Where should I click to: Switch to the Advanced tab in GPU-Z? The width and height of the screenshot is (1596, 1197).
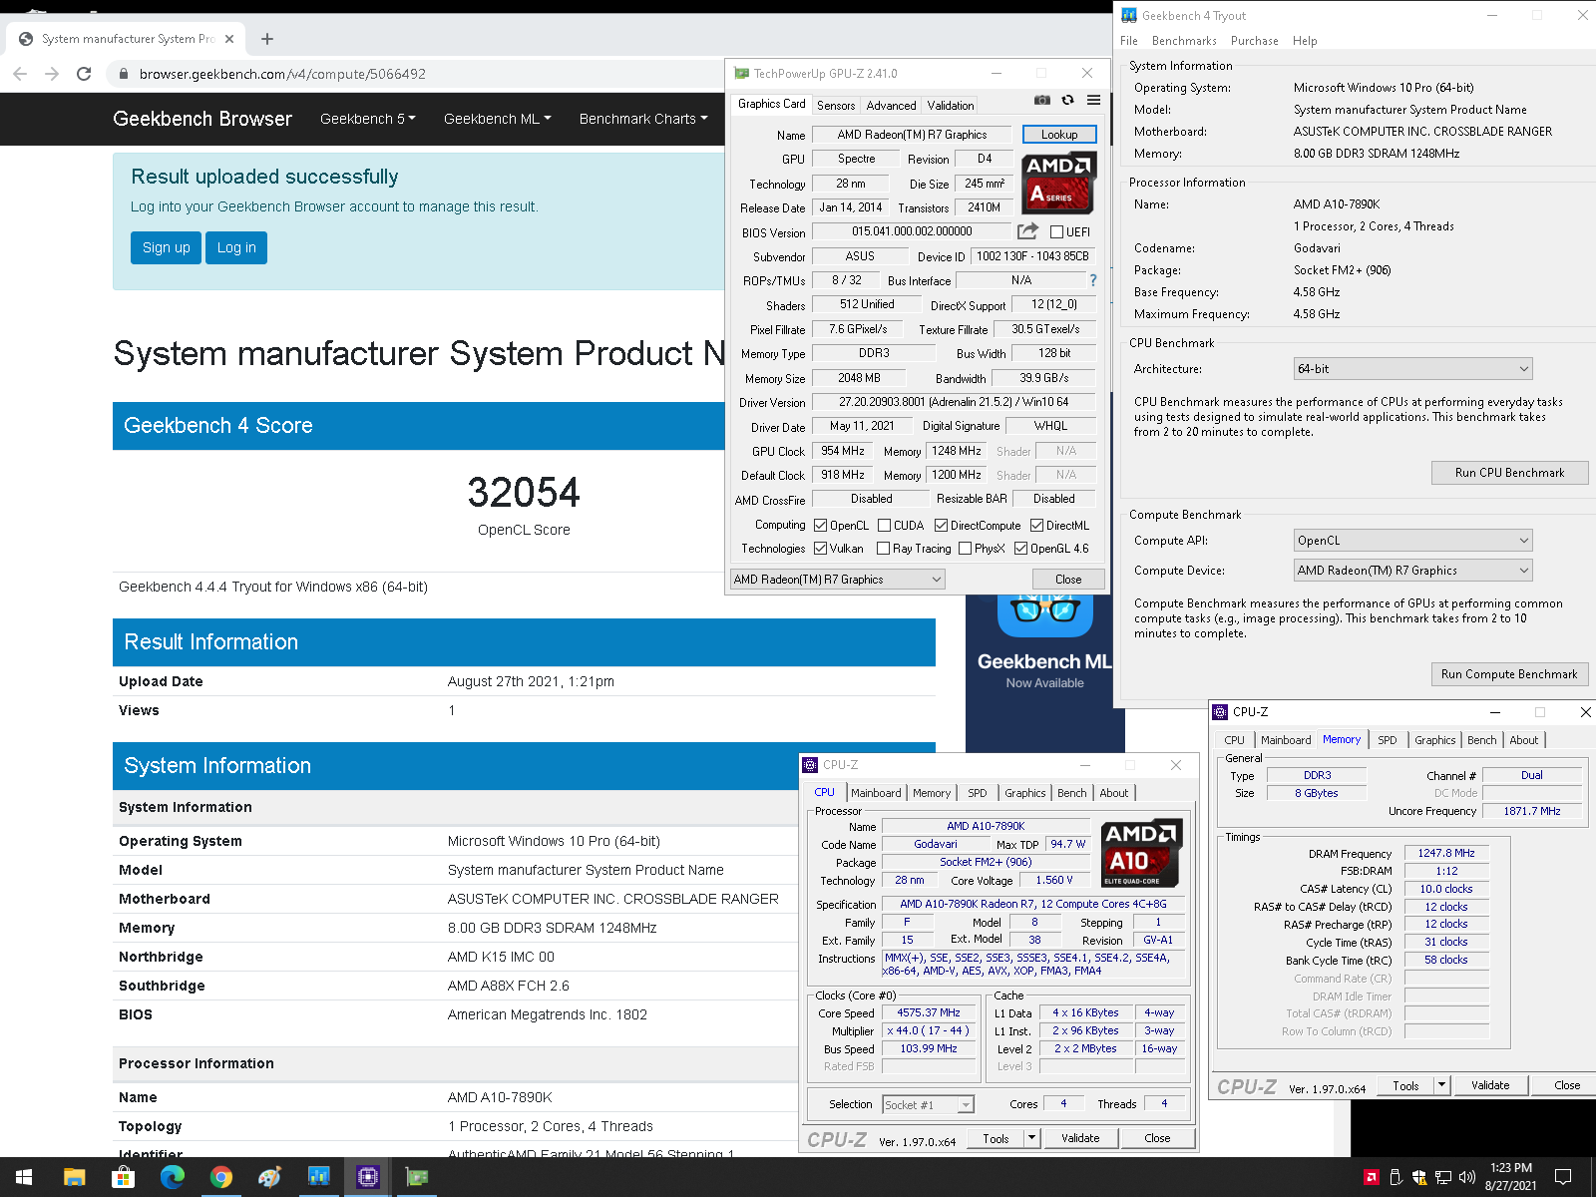[891, 106]
